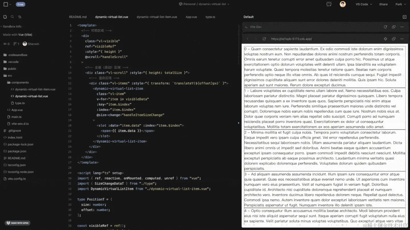Restart Vite Dev task with refresh icon
The height and width of the screenshot is (230, 410).
coord(386,27)
